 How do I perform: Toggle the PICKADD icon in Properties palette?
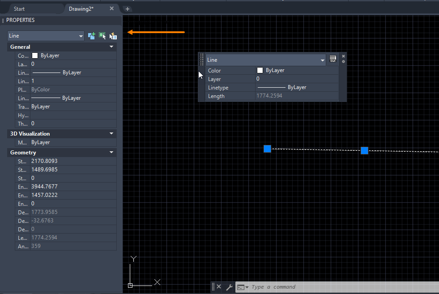pyautogui.click(x=92, y=36)
